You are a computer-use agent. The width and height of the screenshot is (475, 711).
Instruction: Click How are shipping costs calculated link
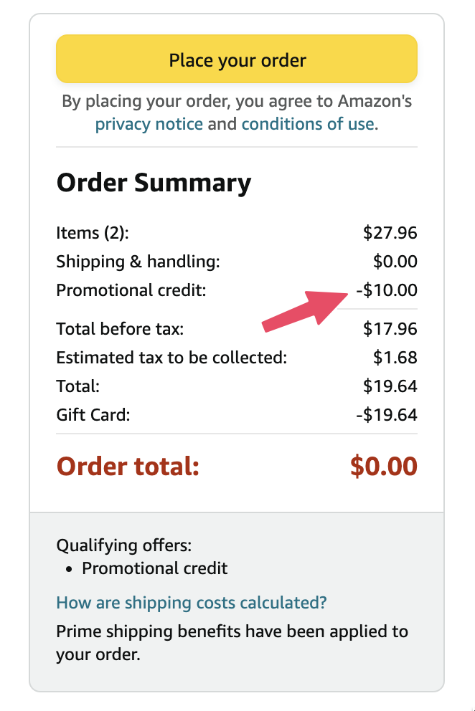click(189, 603)
